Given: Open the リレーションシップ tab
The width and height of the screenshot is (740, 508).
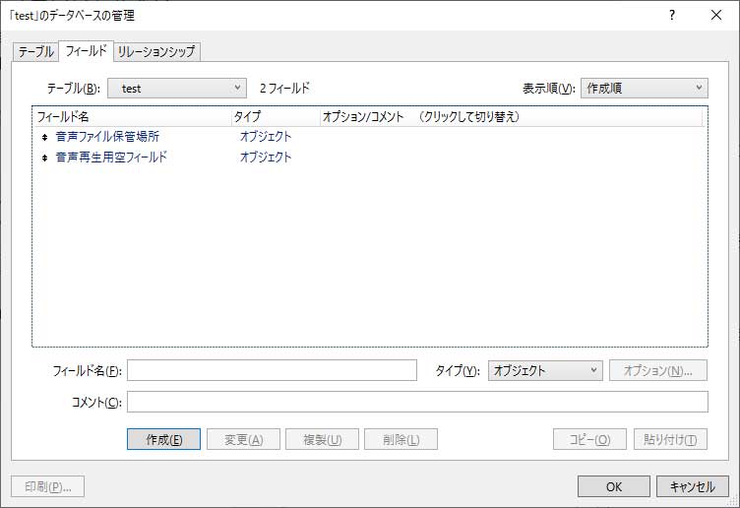Looking at the screenshot, I should (156, 51).
